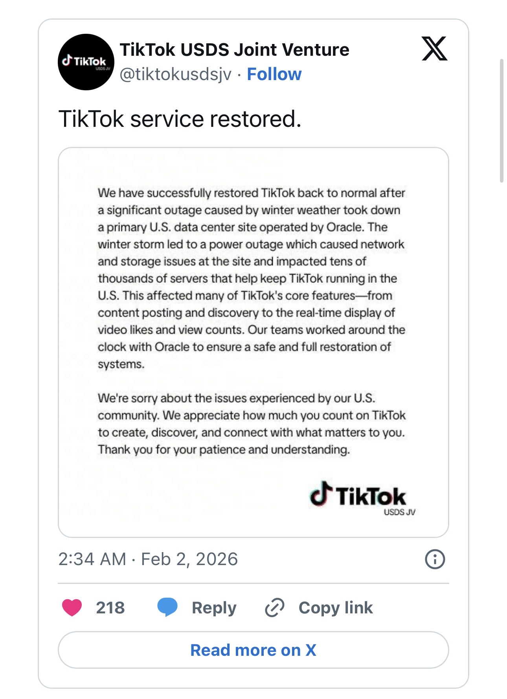
Task: Follow the @tiktokusdsjv account
Action: (274, 74)
